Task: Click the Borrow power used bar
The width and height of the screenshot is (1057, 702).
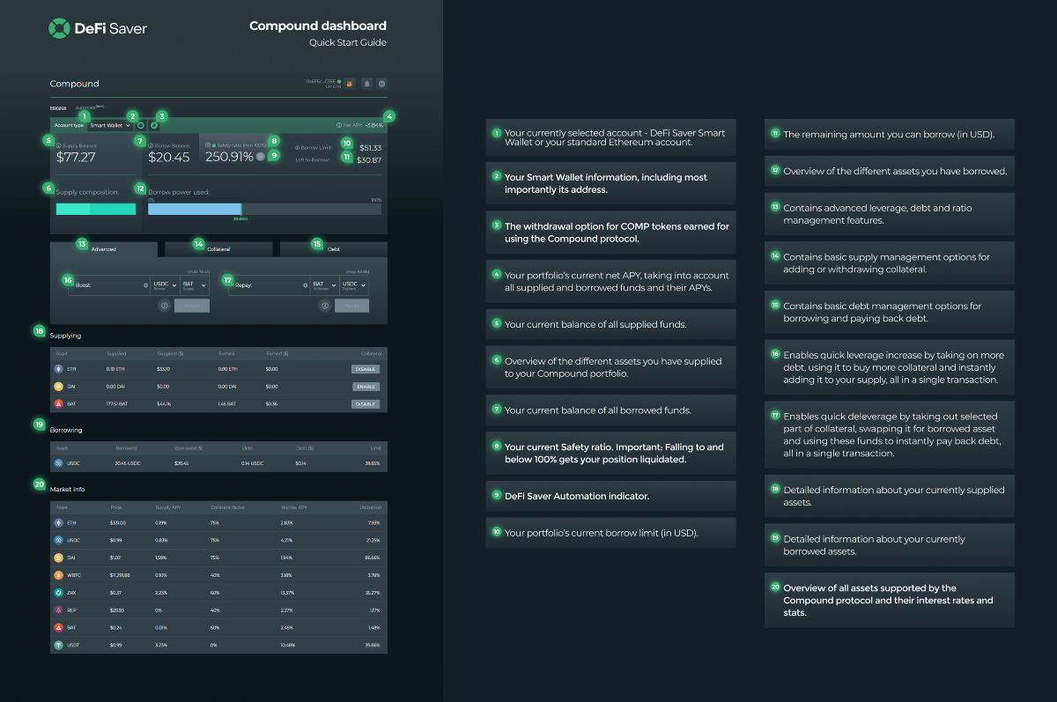Action: click(265, 209)
